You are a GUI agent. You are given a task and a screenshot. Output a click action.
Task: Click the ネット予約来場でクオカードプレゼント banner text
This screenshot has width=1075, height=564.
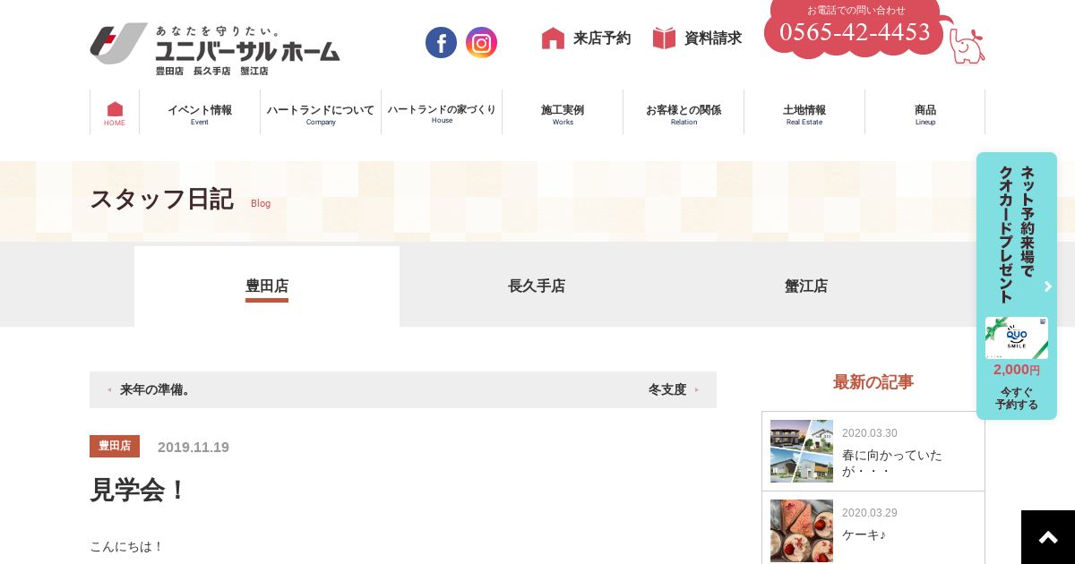[1017, 234]
